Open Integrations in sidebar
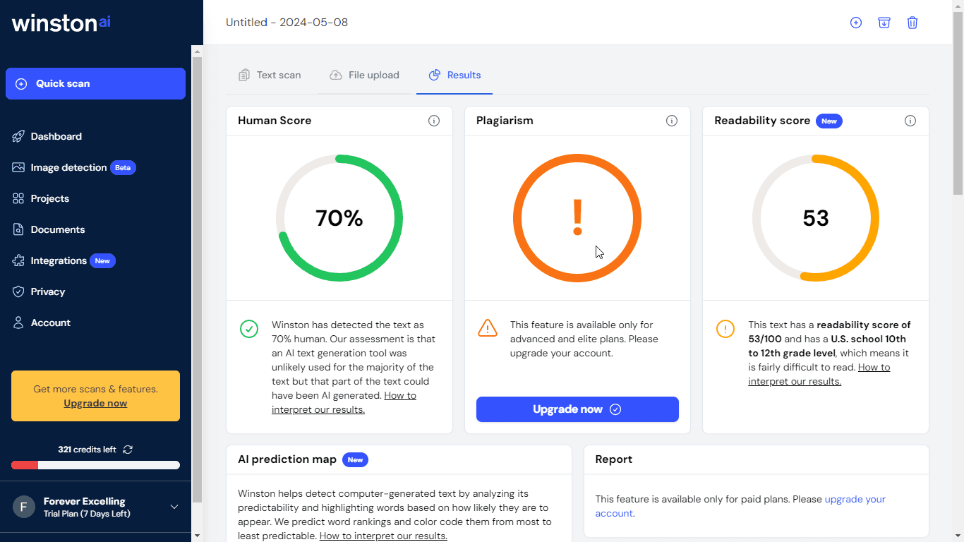964x542 pixels. click(x=59, y=260)
